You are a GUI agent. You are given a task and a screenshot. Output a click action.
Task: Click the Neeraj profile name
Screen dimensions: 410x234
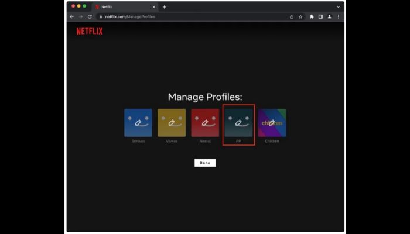coord(205,141)
